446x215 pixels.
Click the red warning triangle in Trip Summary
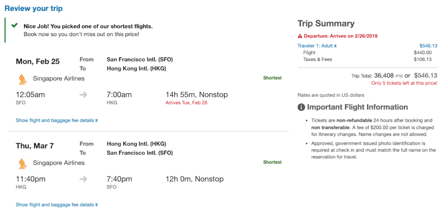tap(300, 36)
